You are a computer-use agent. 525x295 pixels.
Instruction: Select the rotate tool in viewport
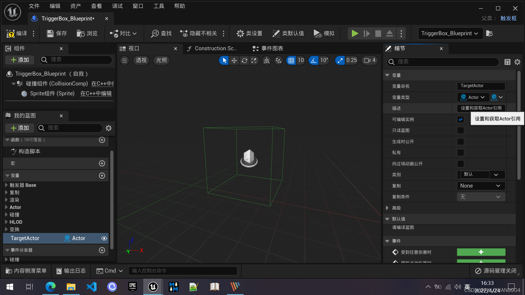pos(244,60)
